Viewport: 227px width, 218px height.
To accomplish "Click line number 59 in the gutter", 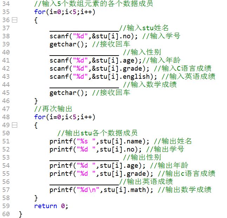I will 6,206.
